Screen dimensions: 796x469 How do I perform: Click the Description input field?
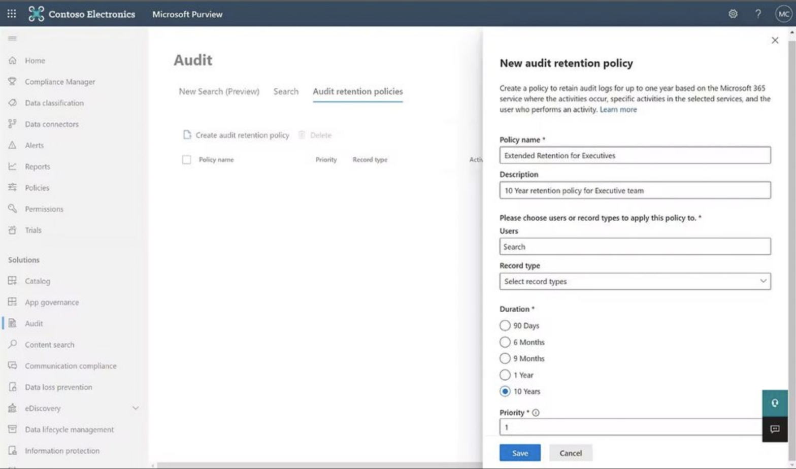pos(635,190)
